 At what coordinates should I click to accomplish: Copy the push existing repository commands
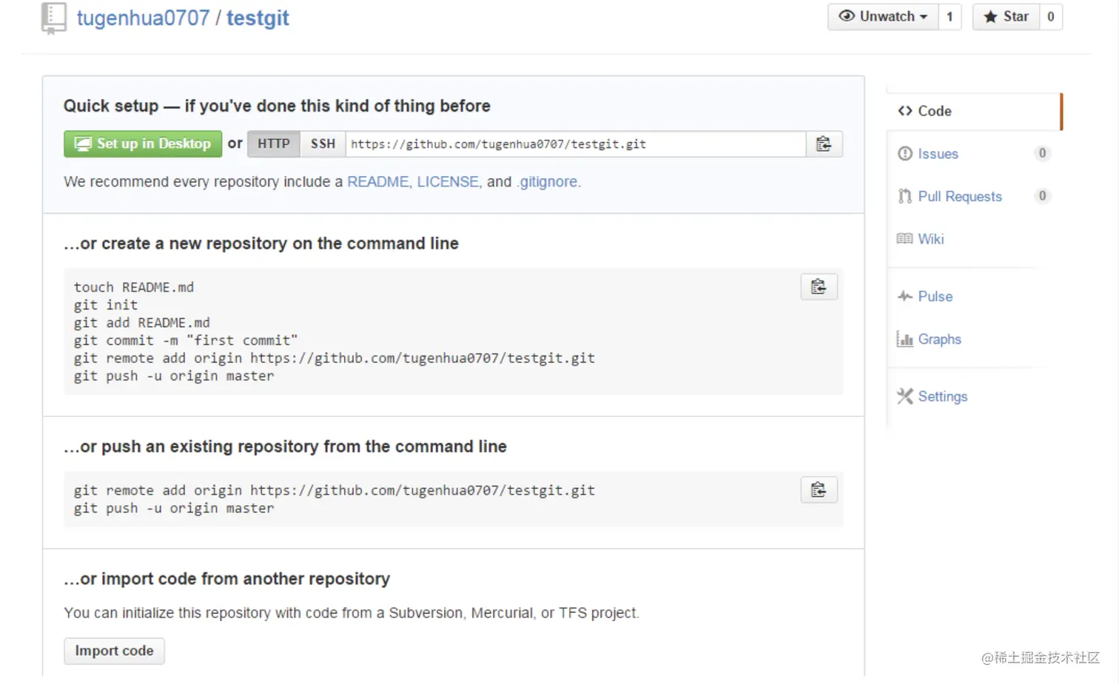point(819,490)
